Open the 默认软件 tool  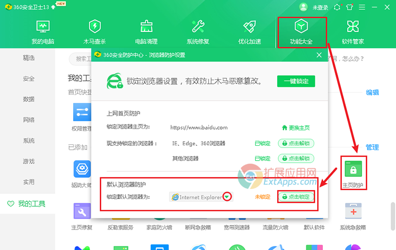click(314, 227)
